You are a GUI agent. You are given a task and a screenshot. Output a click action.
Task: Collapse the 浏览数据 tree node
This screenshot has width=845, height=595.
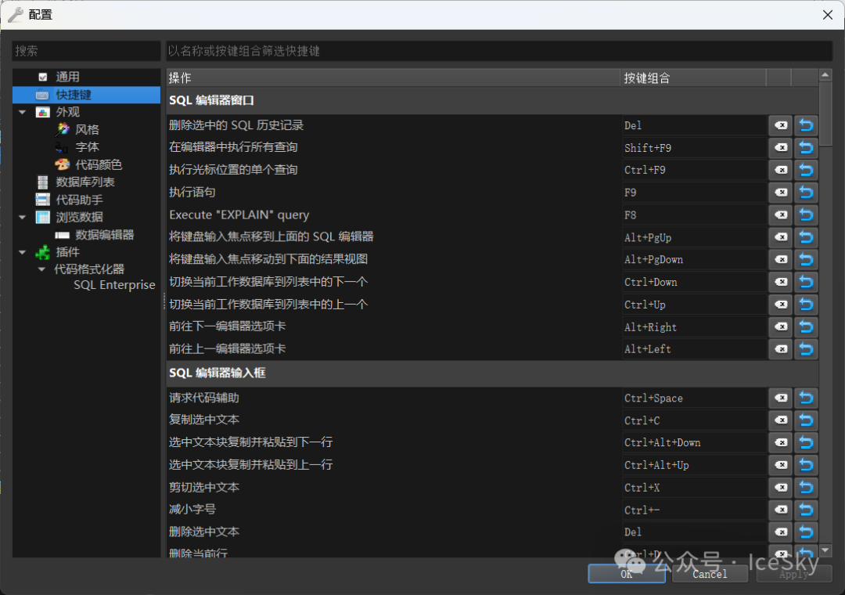click(x=23, y=217)
